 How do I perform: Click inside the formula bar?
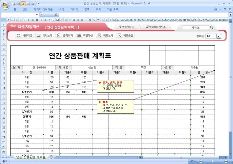click(x=143, y=15)
